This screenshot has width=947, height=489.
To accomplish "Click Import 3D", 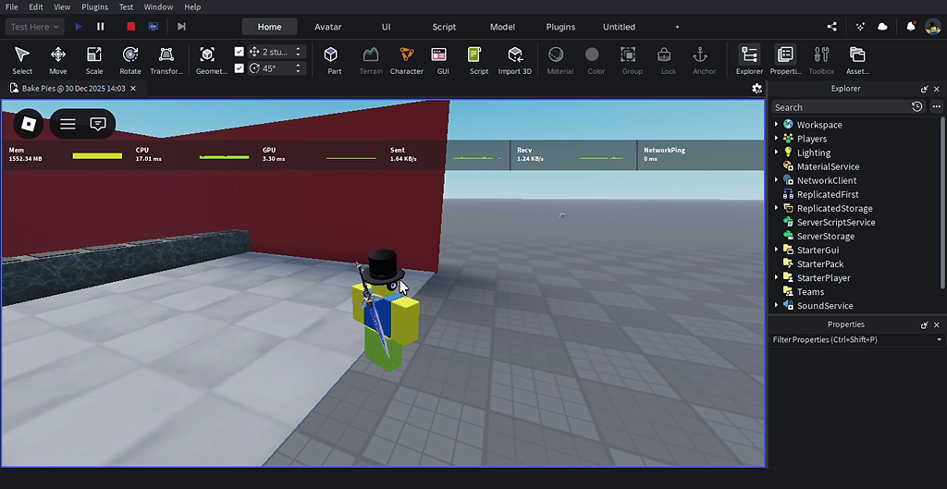I will (x=514, y=60).
